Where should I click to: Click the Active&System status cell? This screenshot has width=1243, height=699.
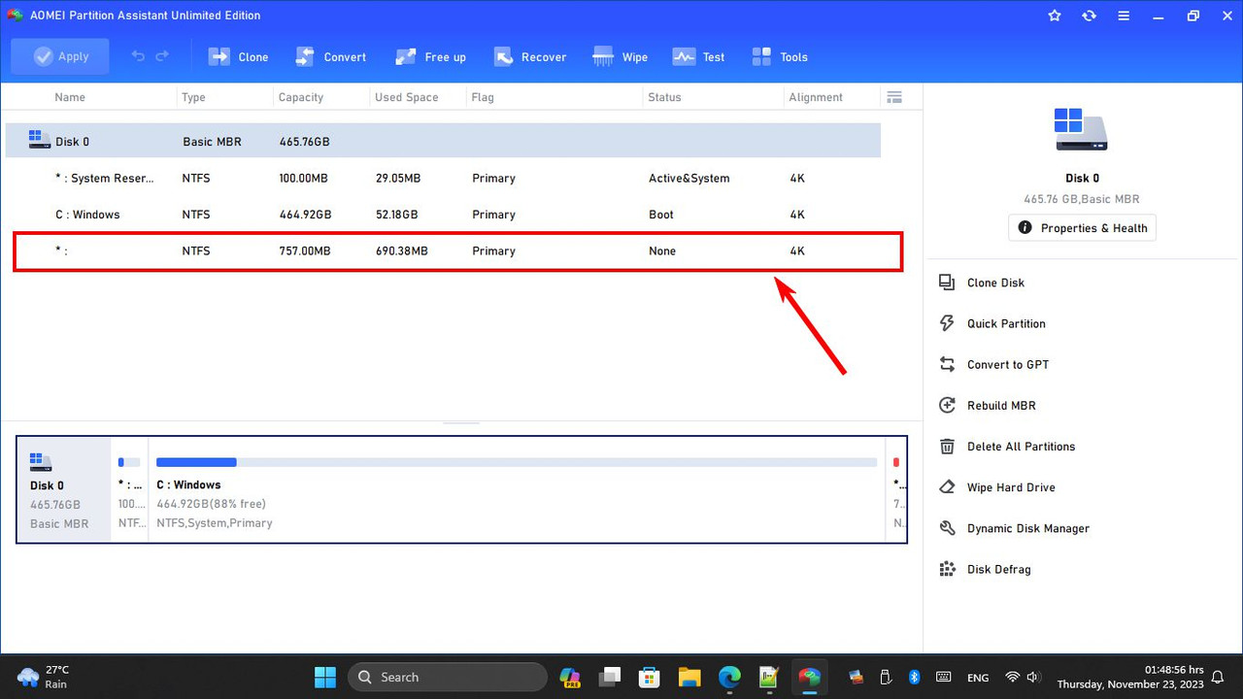point(689,178)
